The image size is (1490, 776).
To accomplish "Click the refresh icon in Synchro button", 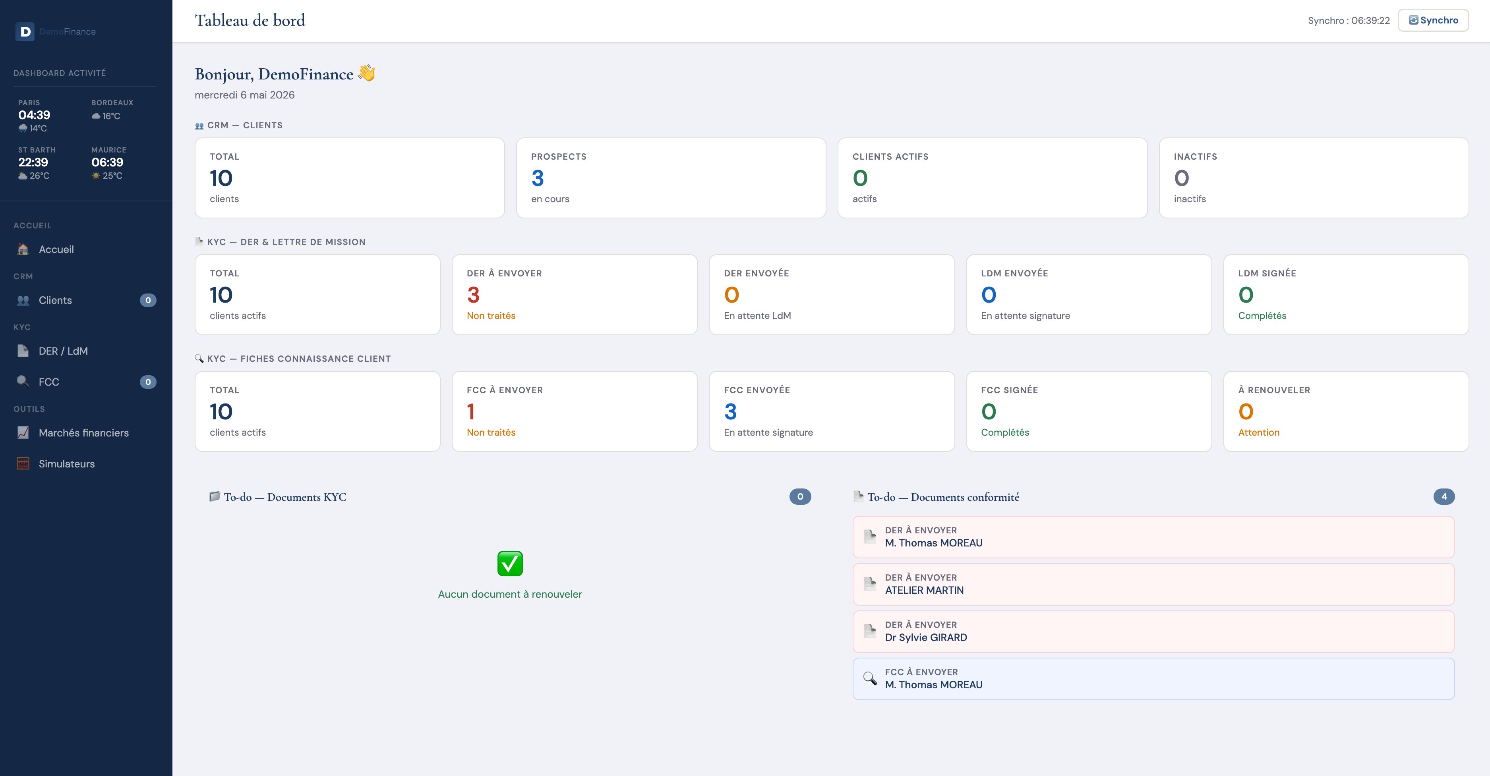I will click(1413, 20).
